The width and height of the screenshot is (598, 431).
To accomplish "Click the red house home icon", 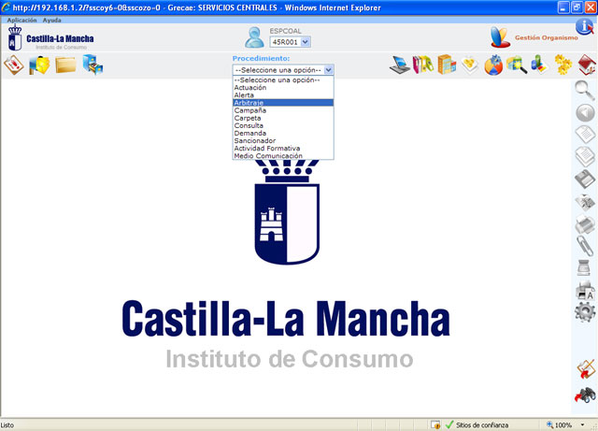I will click(x=587, y=65).
